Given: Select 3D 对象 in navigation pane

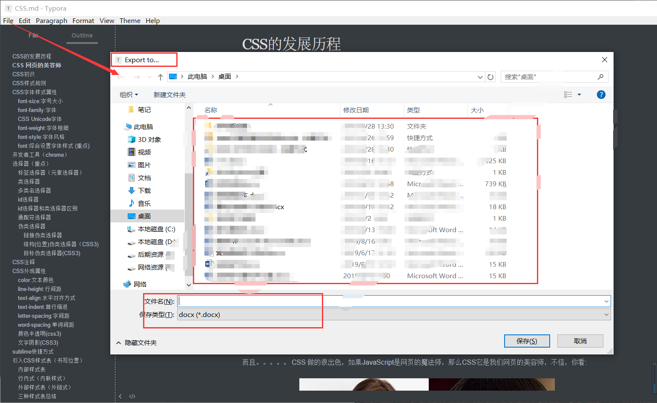Looking at the screenshot, I should pos(149,140).
